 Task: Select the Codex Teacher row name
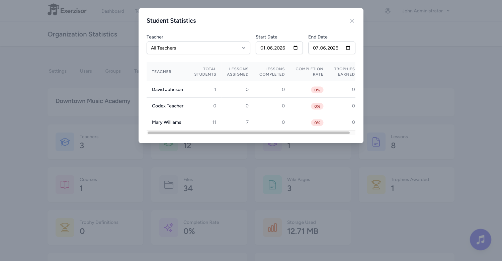168,106
